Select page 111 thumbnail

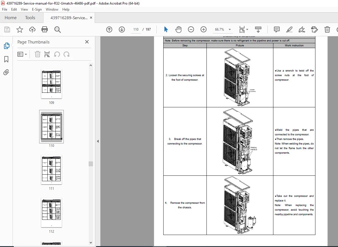(x=51, y=170)
